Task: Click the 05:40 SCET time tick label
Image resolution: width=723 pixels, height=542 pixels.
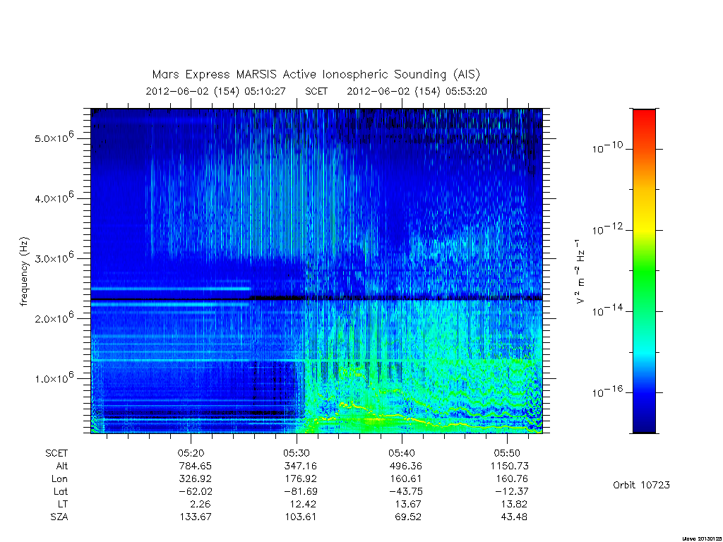Action: click(x=401, y=453)
